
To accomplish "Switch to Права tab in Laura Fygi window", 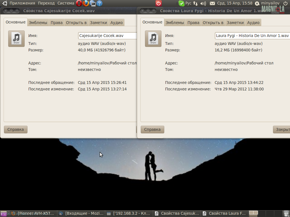I will pos(193,23).
